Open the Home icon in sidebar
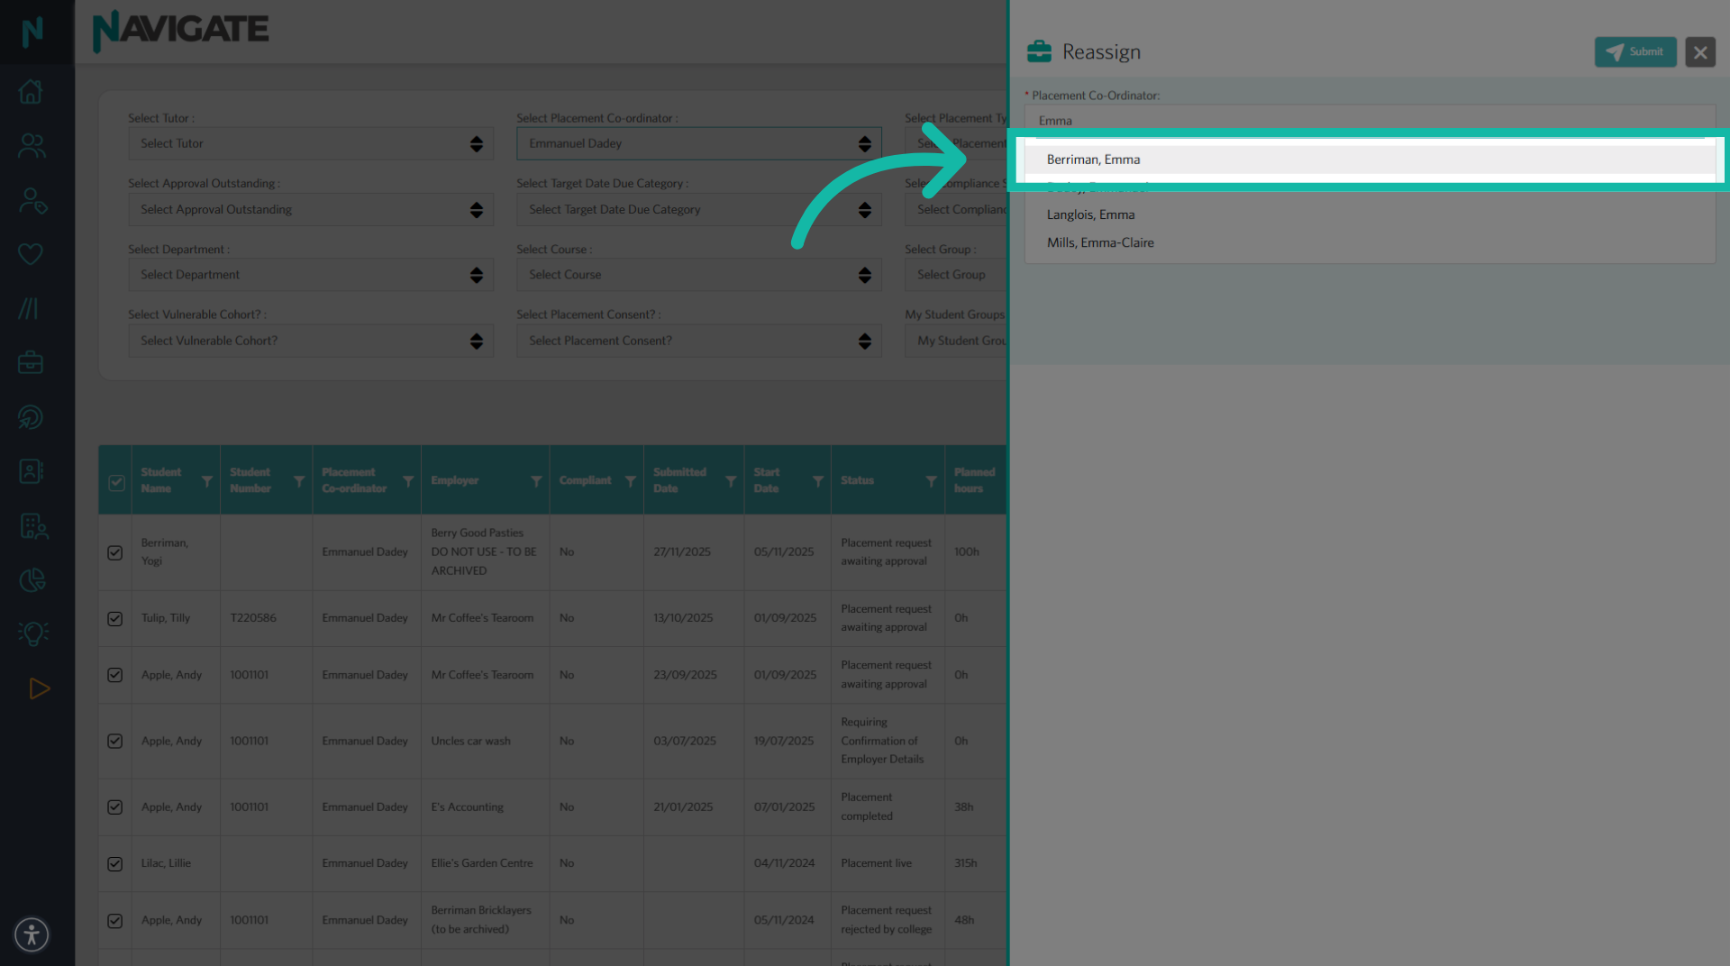The height and width of the screenshot is (966, 1730). [32, 91]
